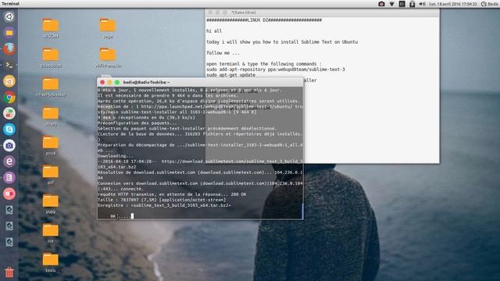The image size is (500, 281).
Task: Open the 'tools' folder on the desktop
Action: [x=50, y=263]
